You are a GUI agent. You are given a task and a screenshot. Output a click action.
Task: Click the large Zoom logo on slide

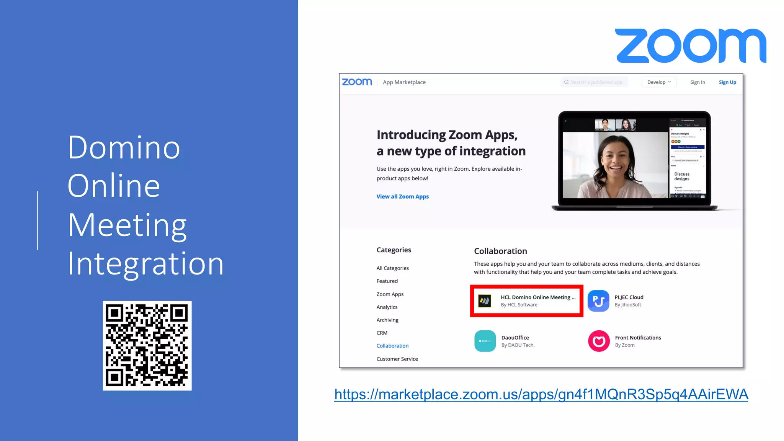[x=691, y=46]
